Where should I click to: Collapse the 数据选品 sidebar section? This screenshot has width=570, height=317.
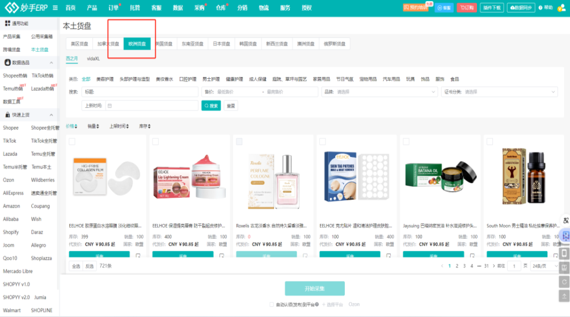(51, 62)
